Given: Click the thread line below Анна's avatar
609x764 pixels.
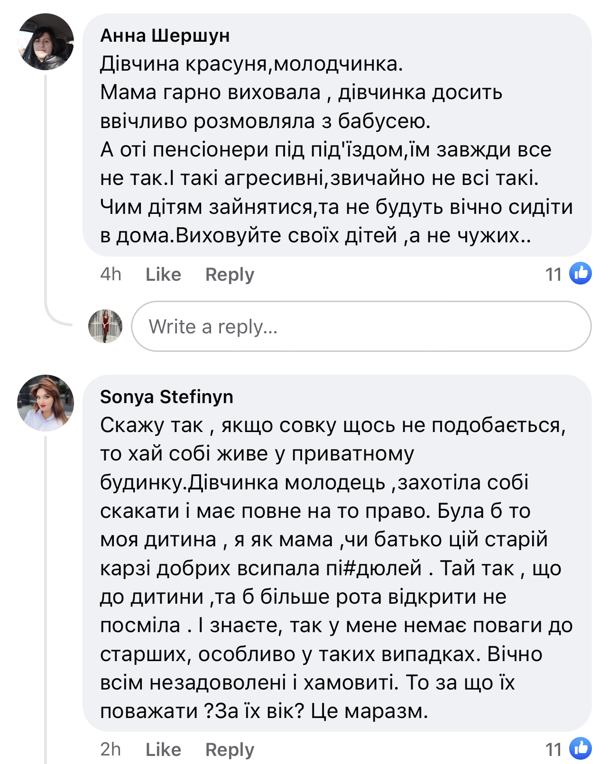Looking at the screenshot, I should [x=46, y=190].
